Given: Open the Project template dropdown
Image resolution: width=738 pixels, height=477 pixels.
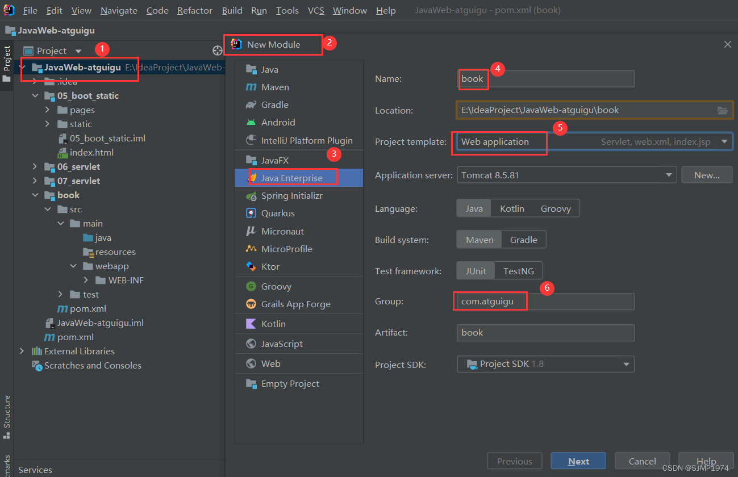Looking at the screenshot, I should tap(594, 141).
